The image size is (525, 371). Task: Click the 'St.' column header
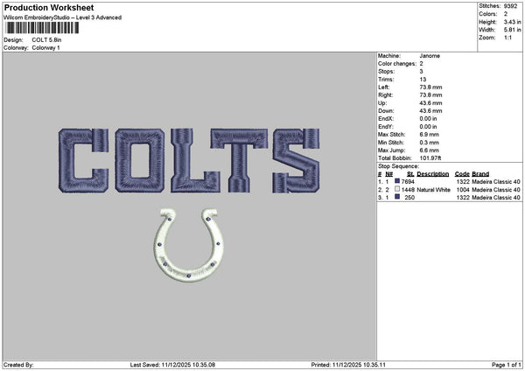coord(410,174)
